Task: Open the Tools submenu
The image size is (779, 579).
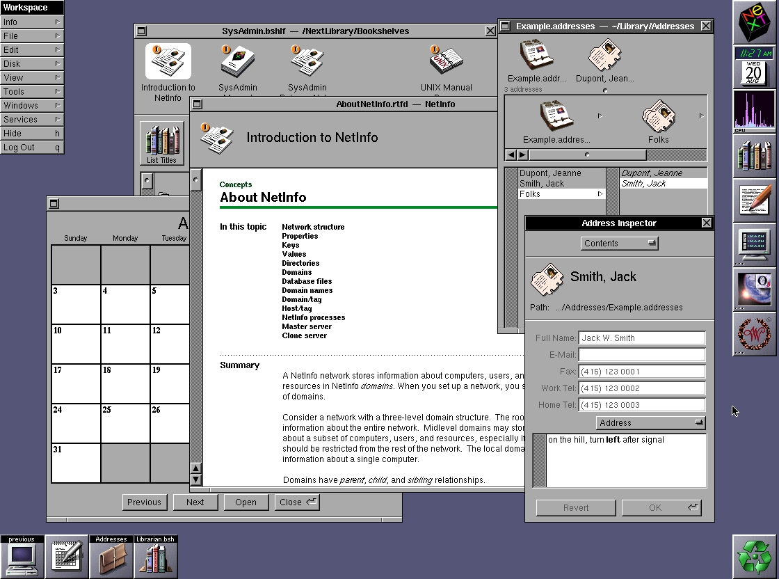Action: (x=32, y=91)
